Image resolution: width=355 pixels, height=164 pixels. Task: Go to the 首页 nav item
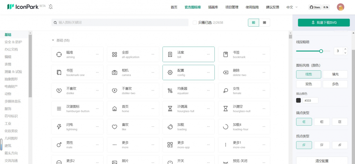174,7
